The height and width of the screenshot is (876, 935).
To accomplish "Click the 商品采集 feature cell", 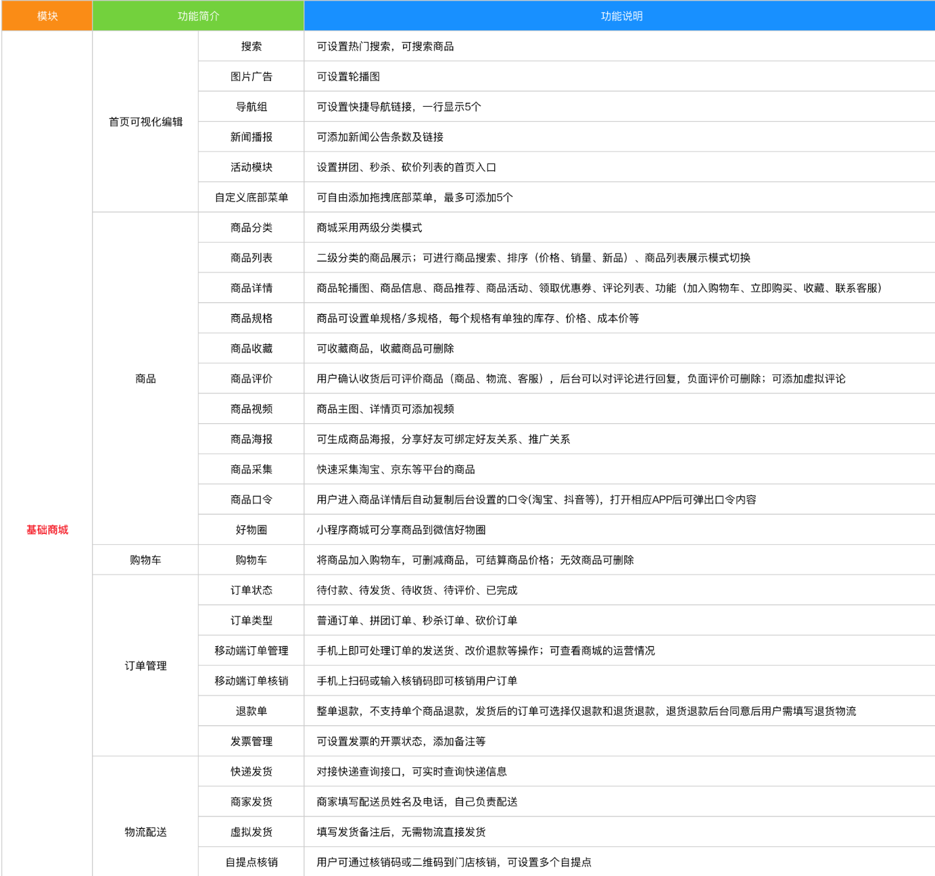I will 251,469.
